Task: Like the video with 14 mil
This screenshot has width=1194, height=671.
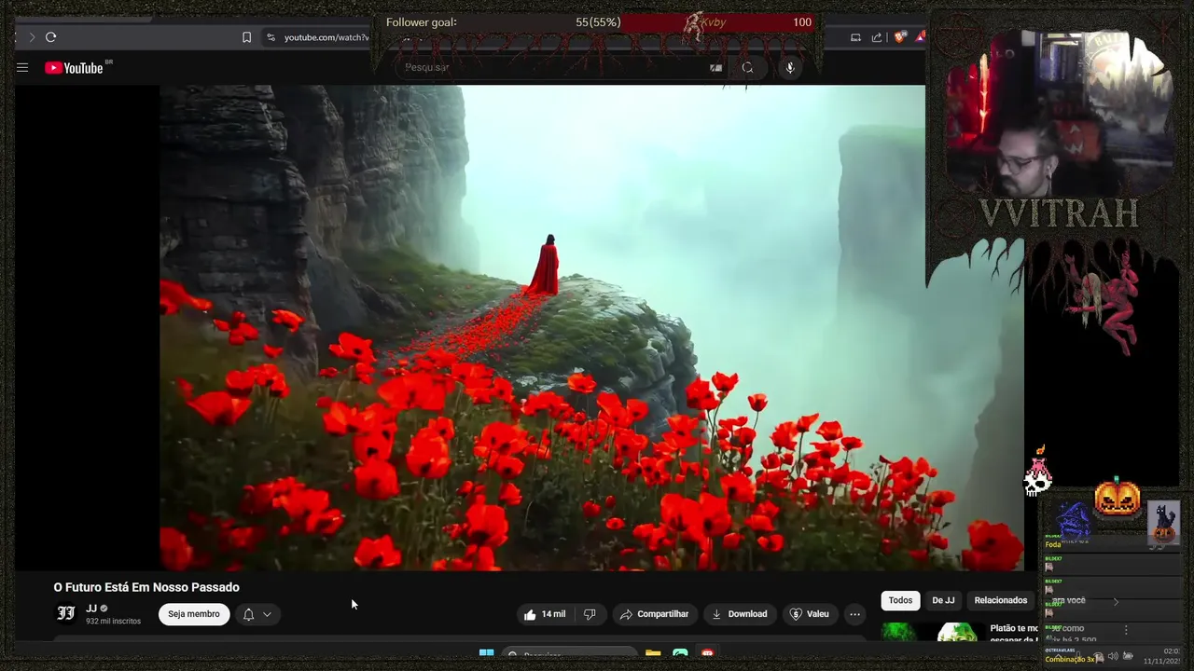Action: (x=545, y=614)
